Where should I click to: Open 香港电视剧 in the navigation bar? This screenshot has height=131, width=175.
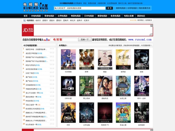click(49, 16)
